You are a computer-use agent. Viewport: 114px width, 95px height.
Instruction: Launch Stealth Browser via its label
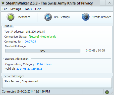point(101,17)
